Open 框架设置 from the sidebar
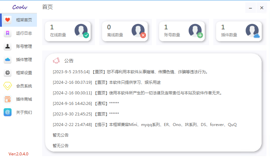 pyautogui.click(x=18, y=73)
